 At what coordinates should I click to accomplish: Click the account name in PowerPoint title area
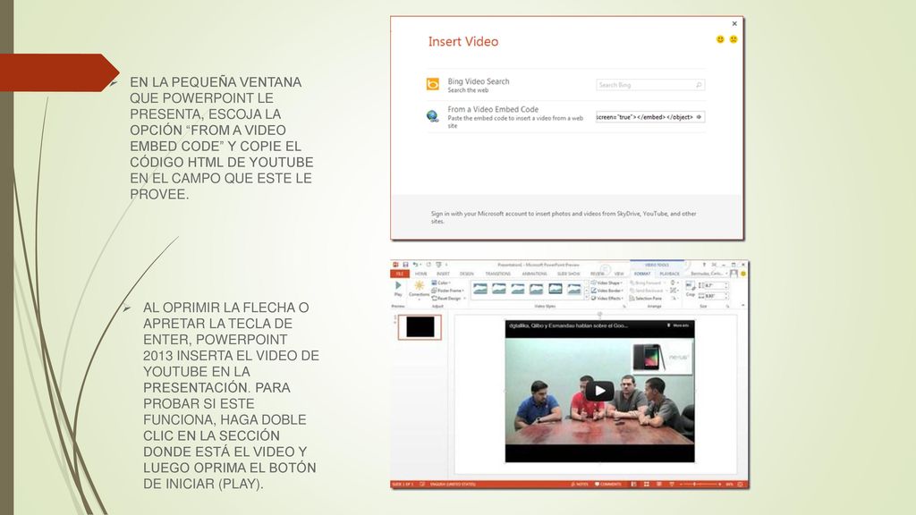[708, 274]
